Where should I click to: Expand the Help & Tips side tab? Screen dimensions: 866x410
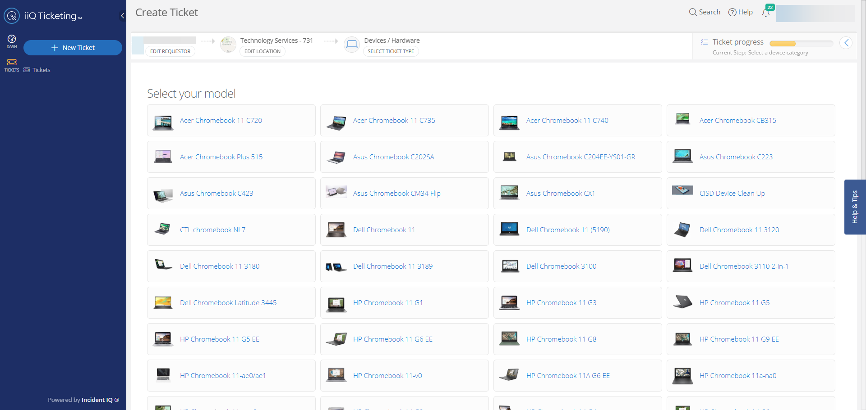point(855,207)
